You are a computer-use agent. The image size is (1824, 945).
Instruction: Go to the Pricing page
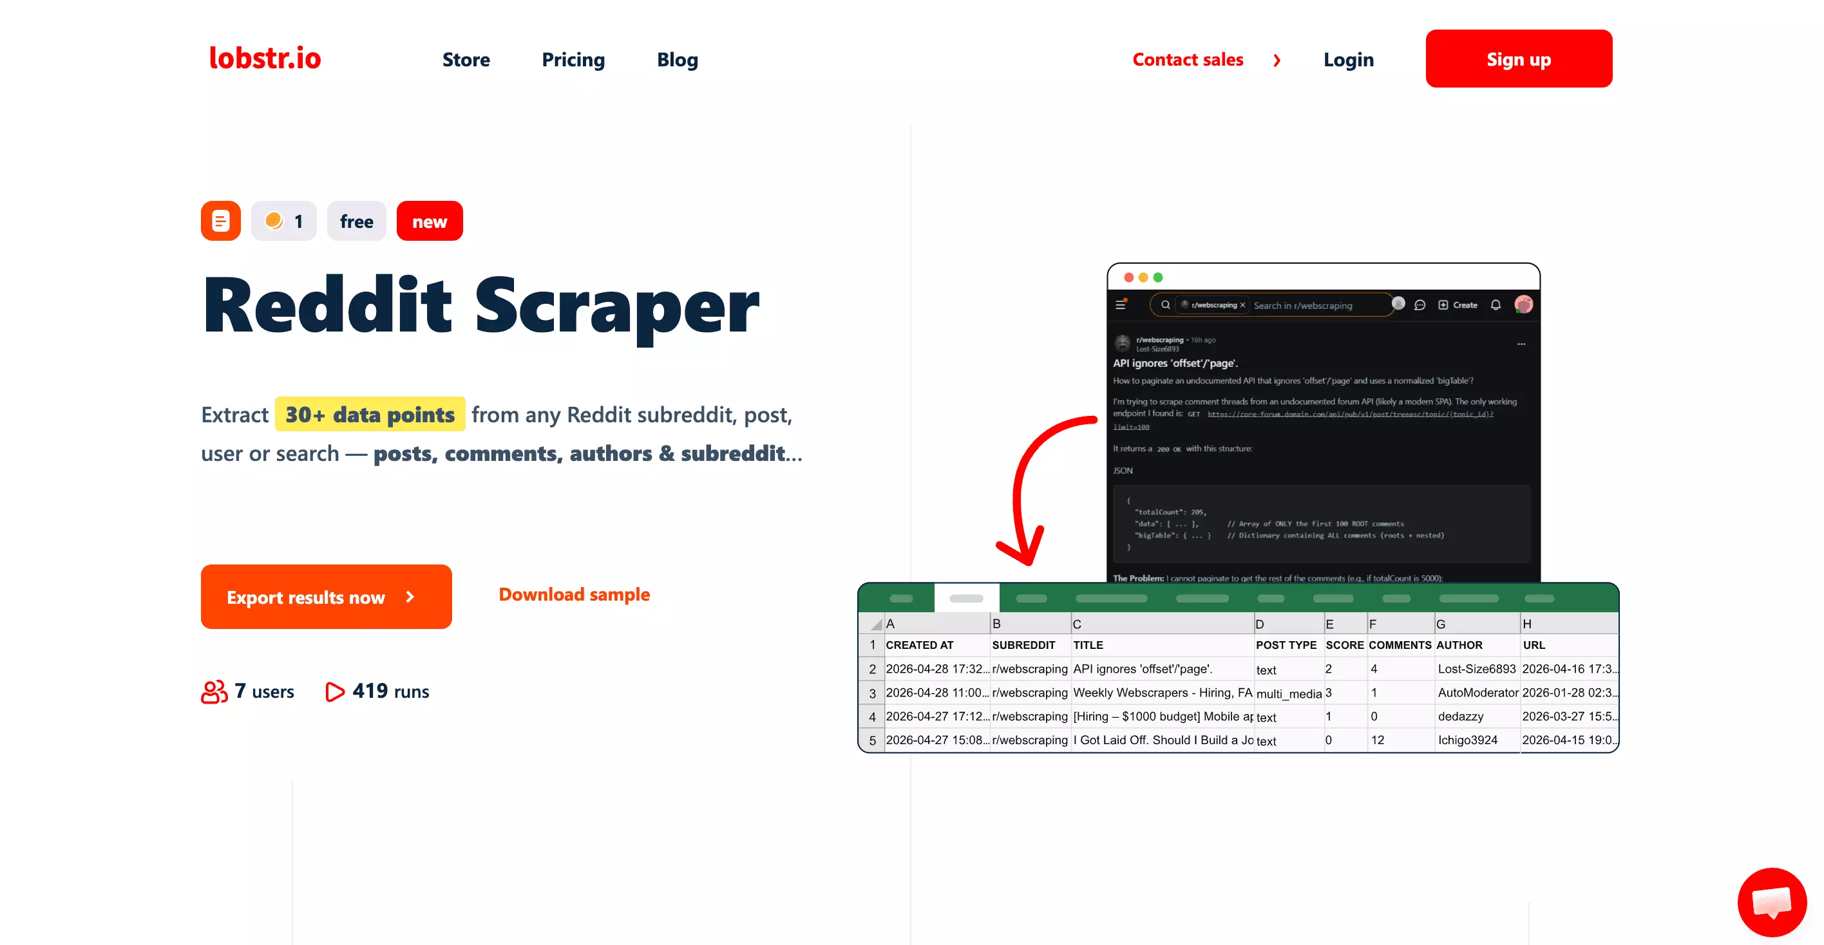click(573, 59)
